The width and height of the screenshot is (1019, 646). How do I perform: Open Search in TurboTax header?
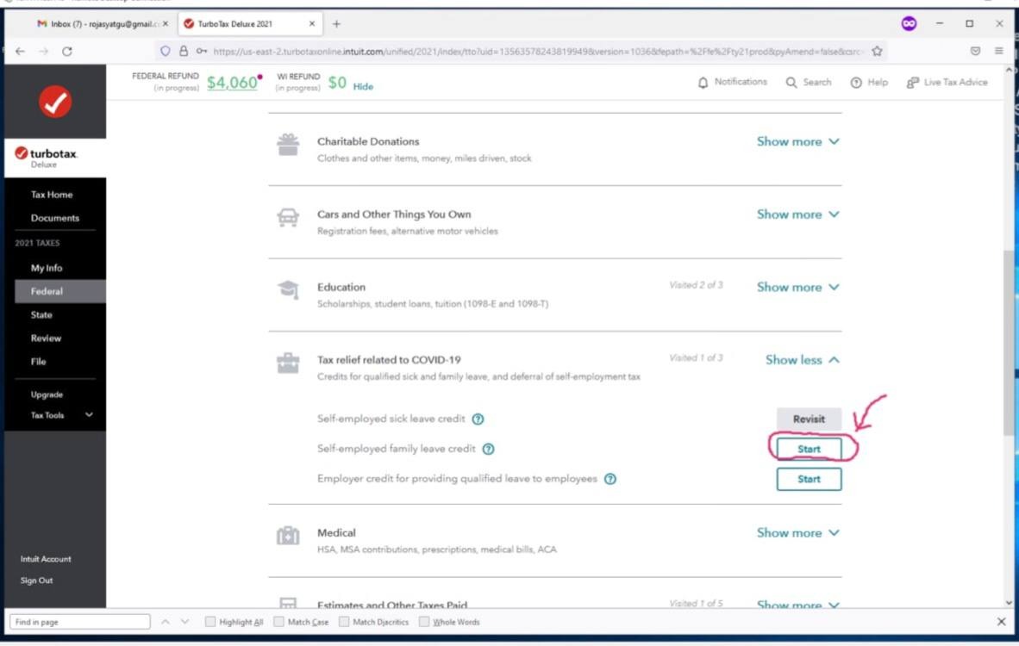click(809, 82)
